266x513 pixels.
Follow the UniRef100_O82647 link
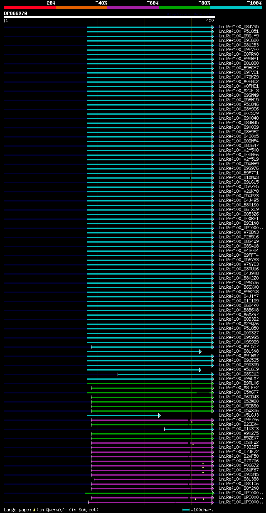[x=239, y=145]
